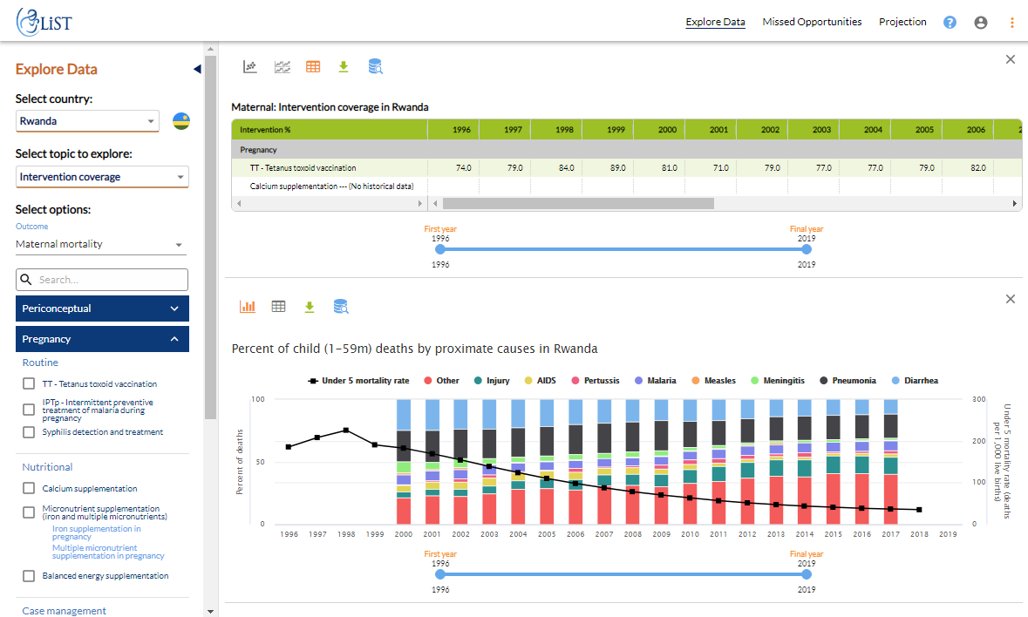1028x617 pixels.
Task: Open the Select topic to explore dropdown
Action: click(x=102, y=177)
